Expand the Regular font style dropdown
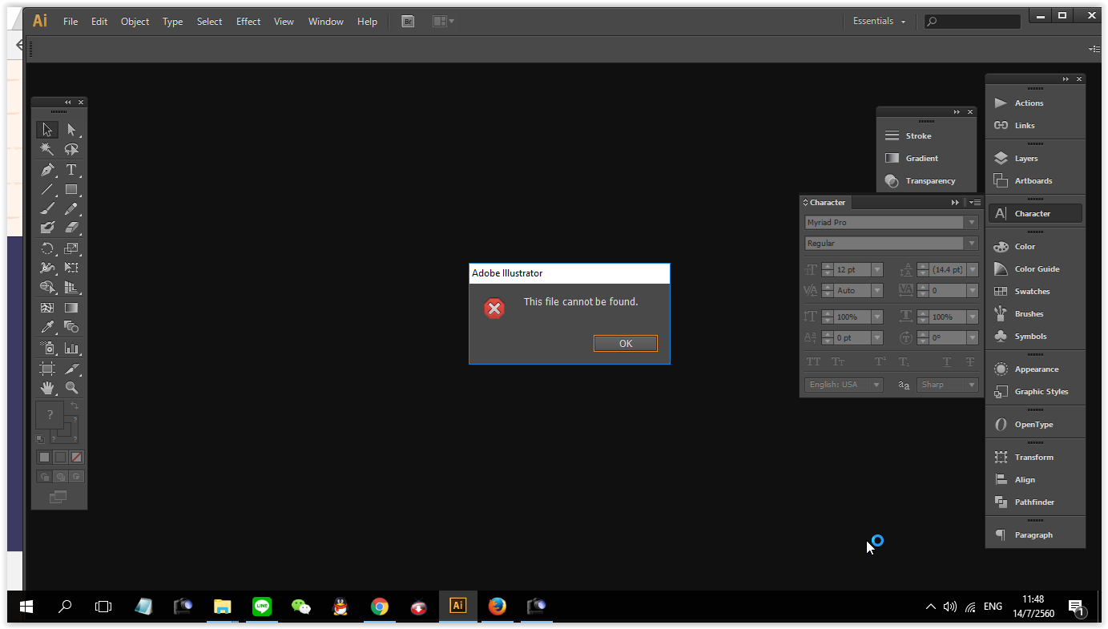This screenshot has width=1108, height=629. (x=972, y=244)
